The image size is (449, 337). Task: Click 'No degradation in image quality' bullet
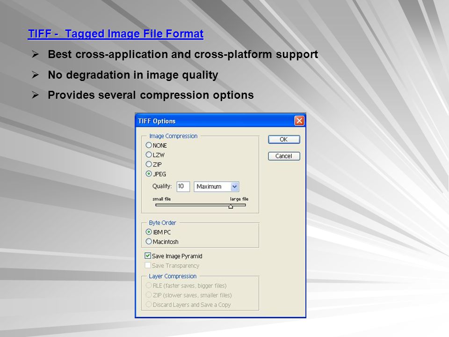(133, 75)
